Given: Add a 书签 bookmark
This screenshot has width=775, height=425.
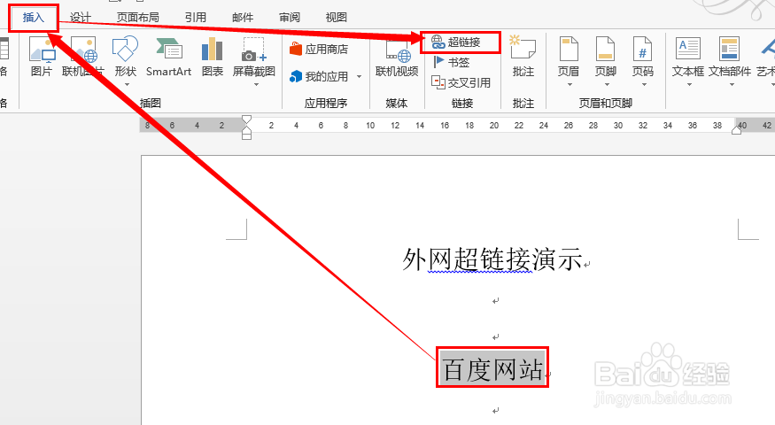Looking at the screenshot, I should click(451, 62).
